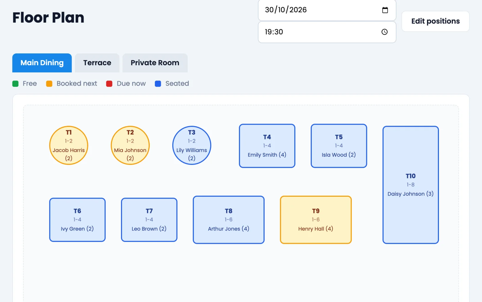Screen dimensions: 482x302
Task: Open the Private Room tab
Action: coord(155,63)
